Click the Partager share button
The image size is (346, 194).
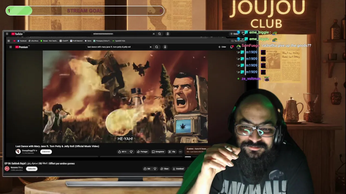142,152
